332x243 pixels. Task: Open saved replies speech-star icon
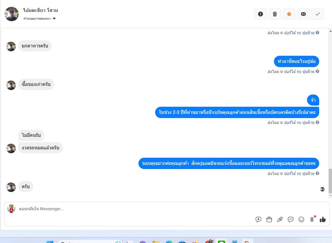click(258, 219)
